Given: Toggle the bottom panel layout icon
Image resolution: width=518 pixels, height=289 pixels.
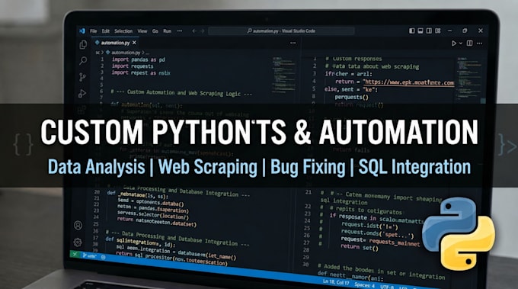Looking at the screenshot, I should tap(420, 31).
